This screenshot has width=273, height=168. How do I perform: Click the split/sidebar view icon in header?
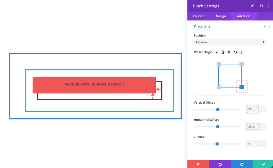tap(261, 6)
